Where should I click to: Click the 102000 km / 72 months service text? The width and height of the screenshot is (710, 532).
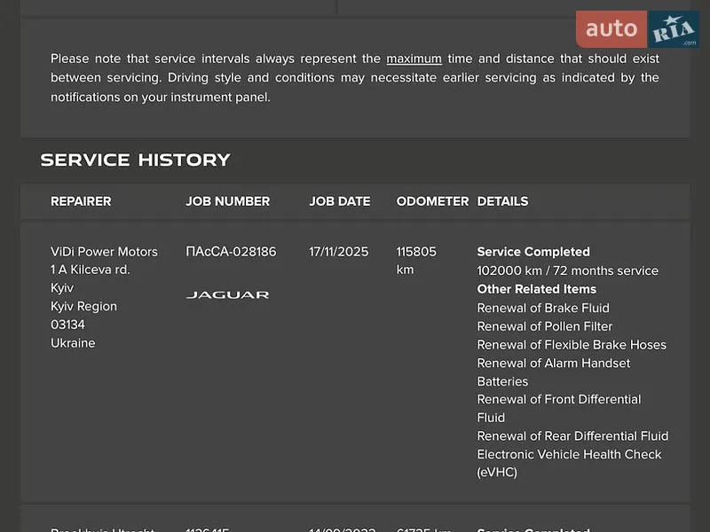(x=568, y=270)
